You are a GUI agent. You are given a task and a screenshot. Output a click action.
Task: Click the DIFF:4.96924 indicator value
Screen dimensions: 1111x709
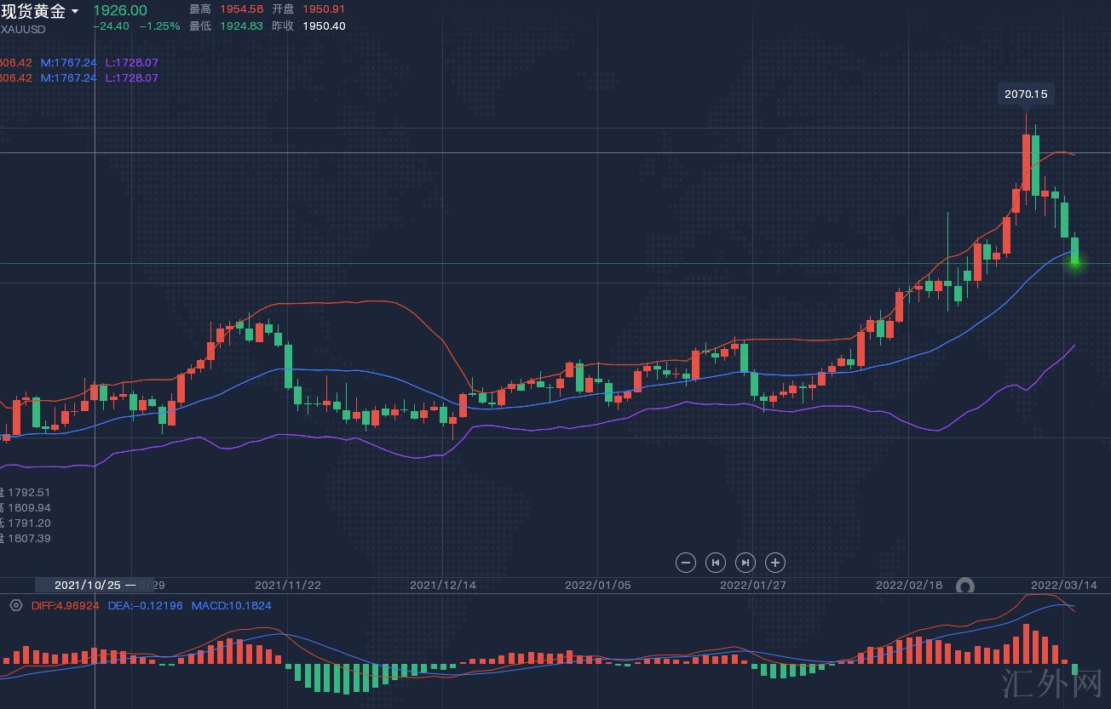(x=65, y=606)
